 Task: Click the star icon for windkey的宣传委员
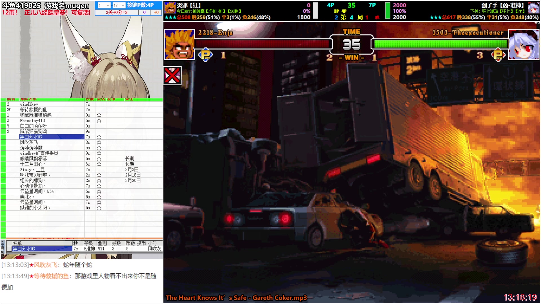99,153
